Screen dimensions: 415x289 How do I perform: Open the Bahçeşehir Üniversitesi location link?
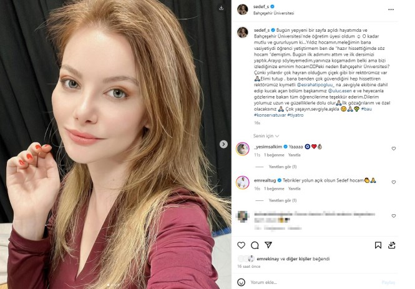tap(274, 13)
